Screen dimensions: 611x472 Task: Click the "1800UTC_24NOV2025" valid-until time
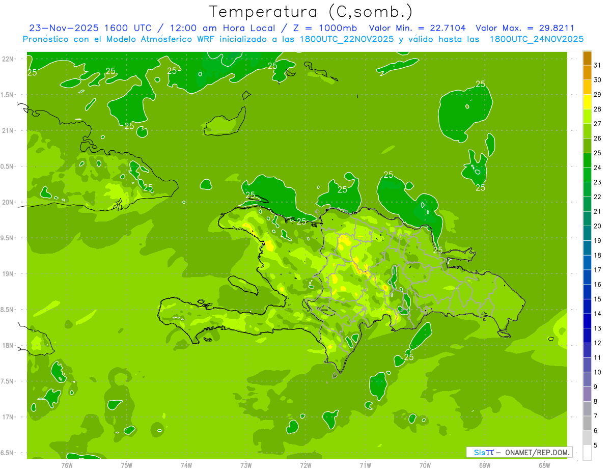click(x=536, y=39)
